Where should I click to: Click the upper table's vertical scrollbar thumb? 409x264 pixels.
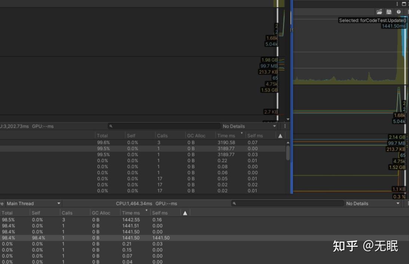(288, 153)
